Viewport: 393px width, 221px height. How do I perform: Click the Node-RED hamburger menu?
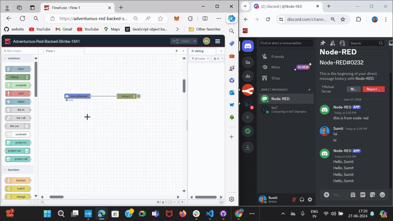tap(218, 41)
